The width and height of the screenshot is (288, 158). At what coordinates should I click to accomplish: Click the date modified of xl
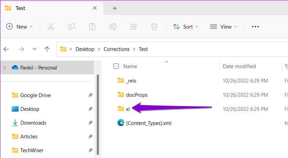coord(245,109)
